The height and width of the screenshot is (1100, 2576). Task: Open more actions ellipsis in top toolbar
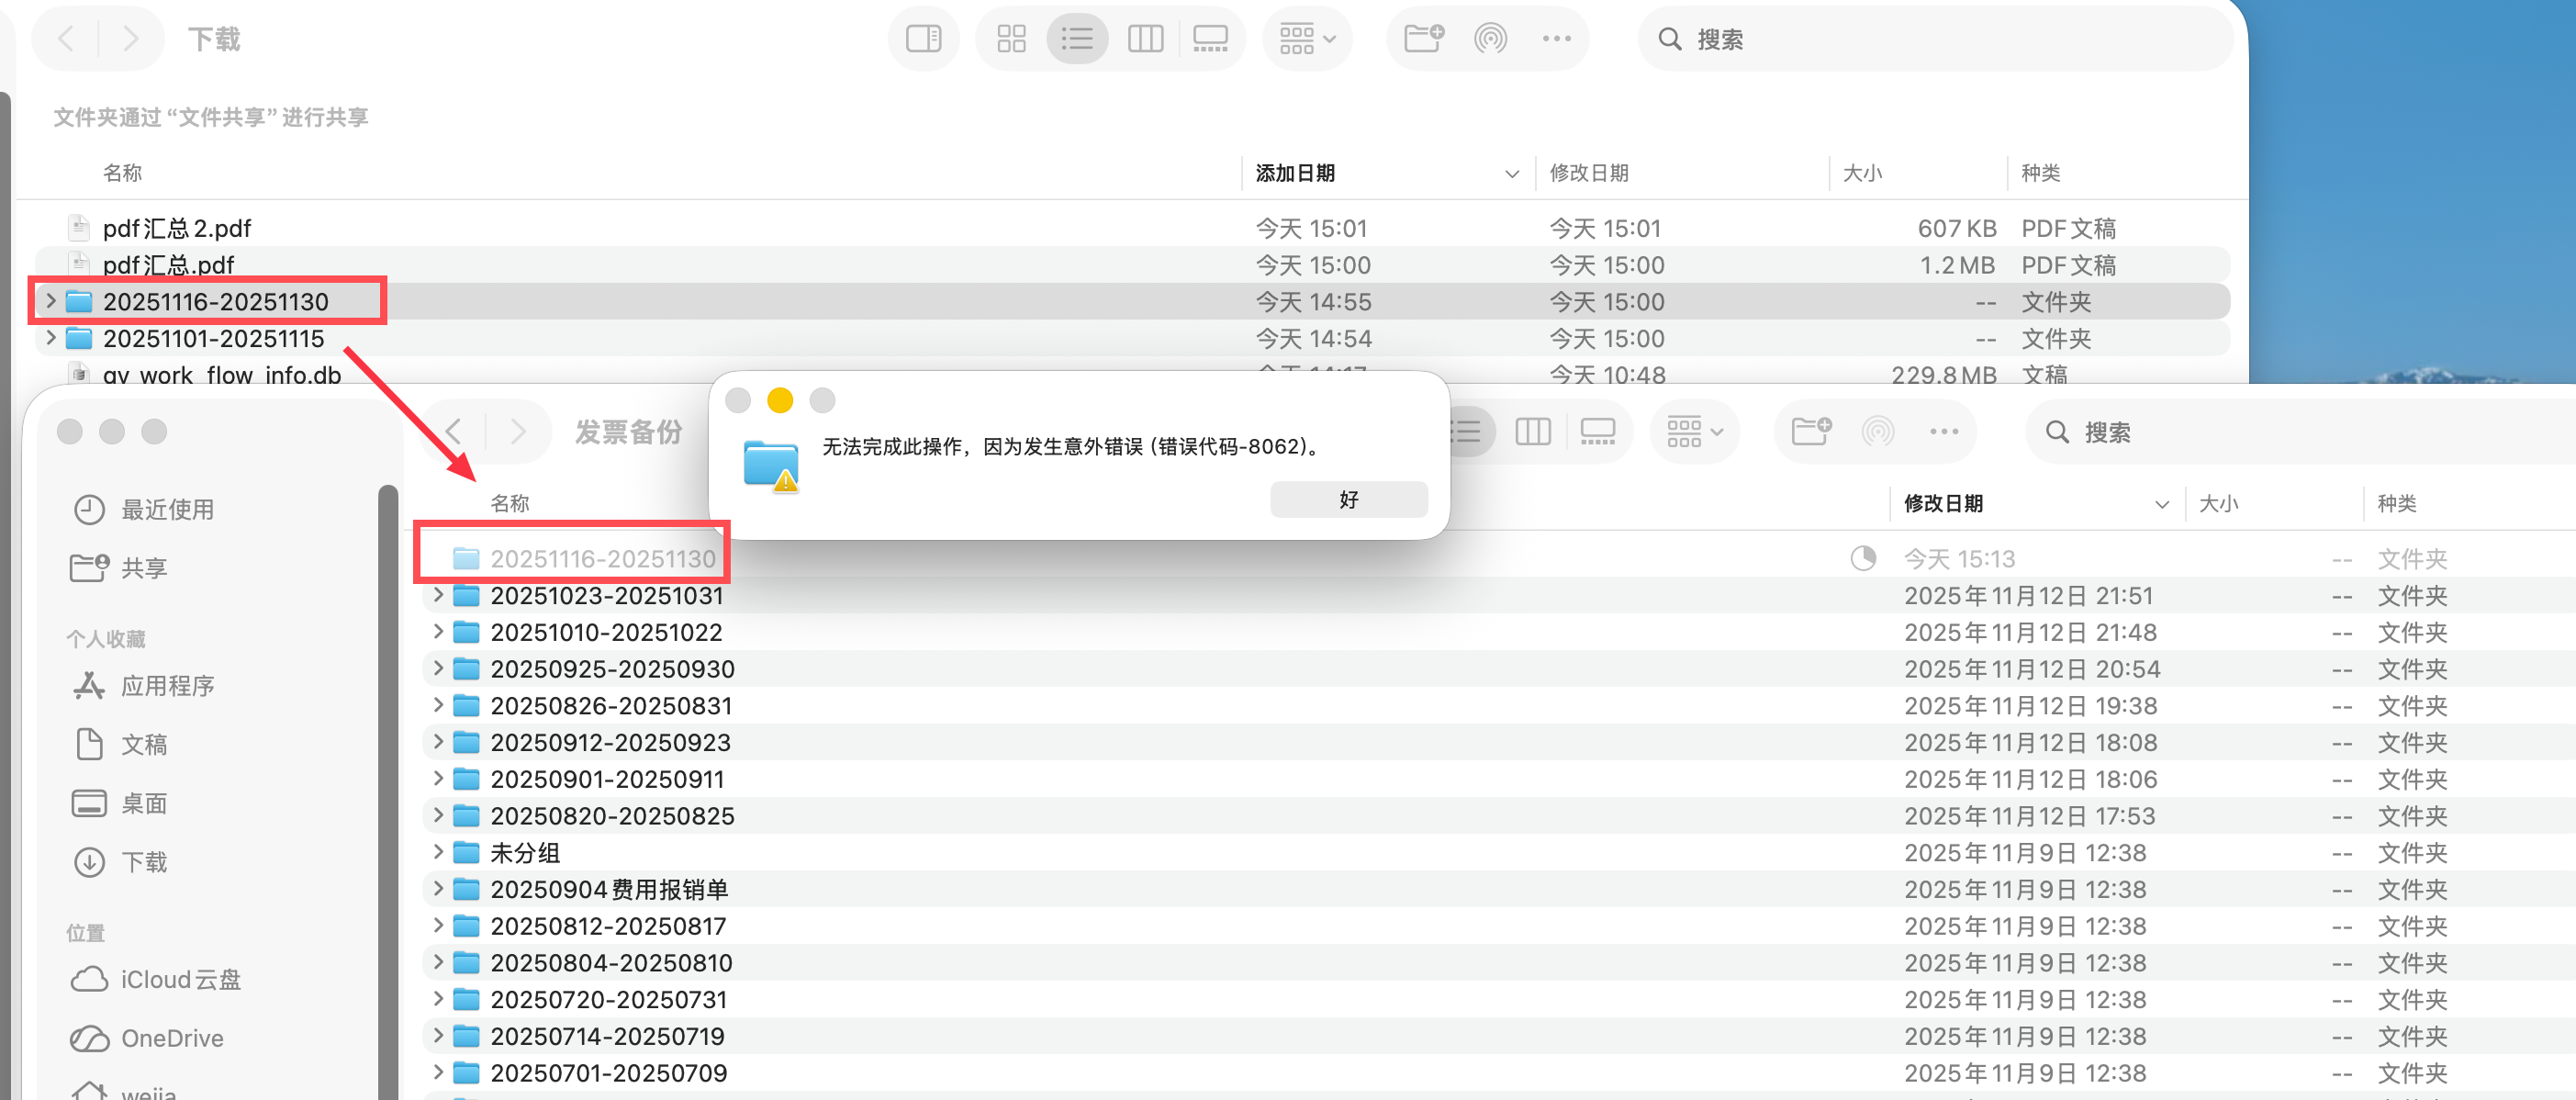tap(1556, 39)
